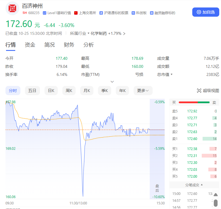Open the 分析 tab

tap(89, 45)
